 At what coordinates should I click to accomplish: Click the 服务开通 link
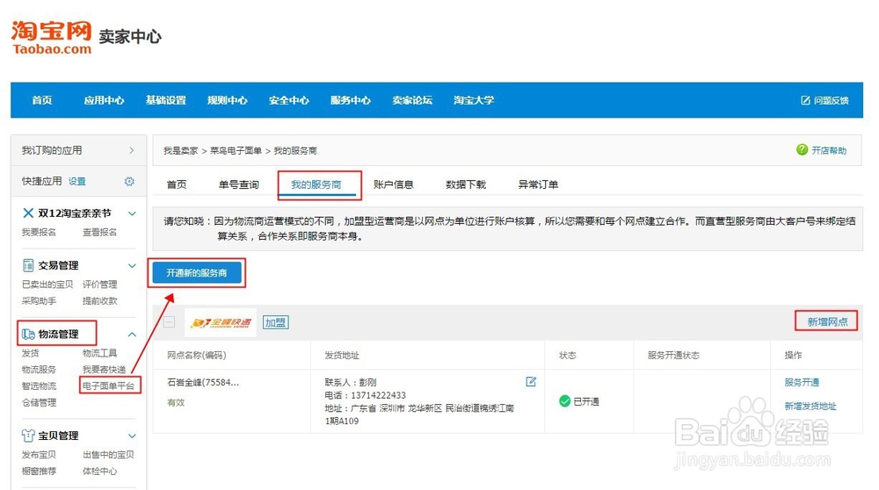[802, 382]
